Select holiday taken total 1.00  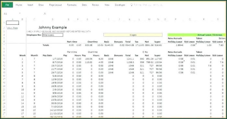[209, 45]
